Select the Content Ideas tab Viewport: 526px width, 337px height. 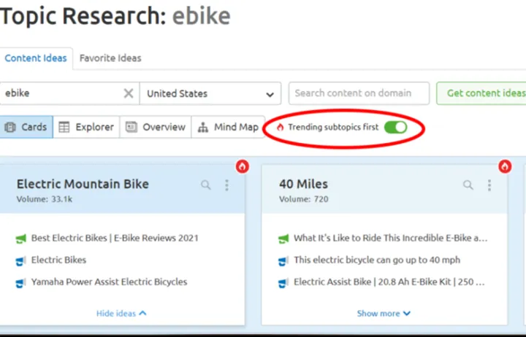pos(36,58)
